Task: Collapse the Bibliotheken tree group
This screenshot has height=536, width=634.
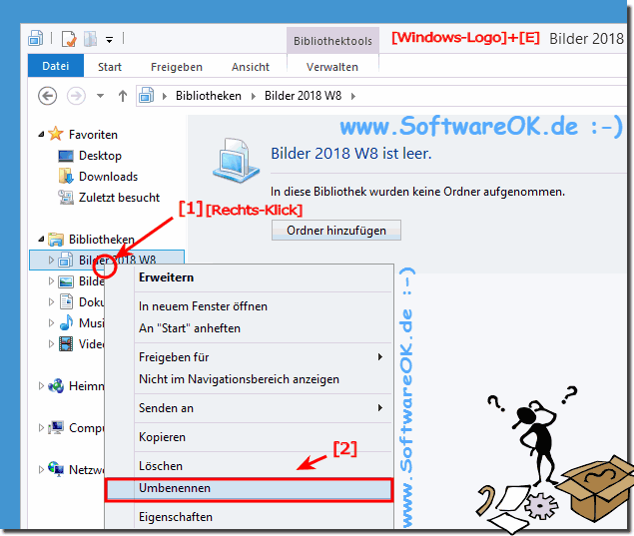Action: [41, 240]
